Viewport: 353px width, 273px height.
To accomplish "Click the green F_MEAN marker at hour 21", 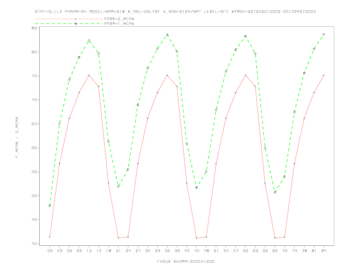I will [x=119, y=186].
